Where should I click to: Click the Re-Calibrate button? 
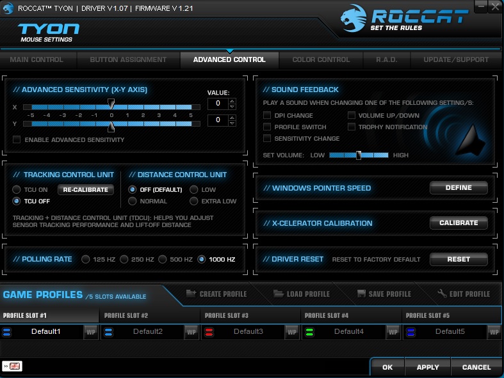[x=86, y=189]
